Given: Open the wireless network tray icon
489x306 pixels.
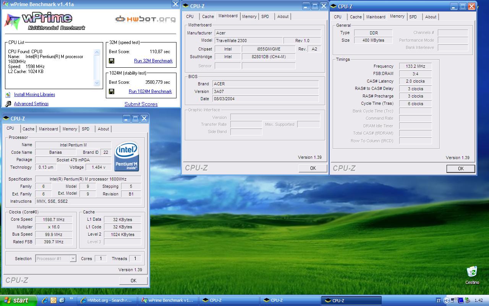Looking at the screenshot, I should click(x=453, y=300).
